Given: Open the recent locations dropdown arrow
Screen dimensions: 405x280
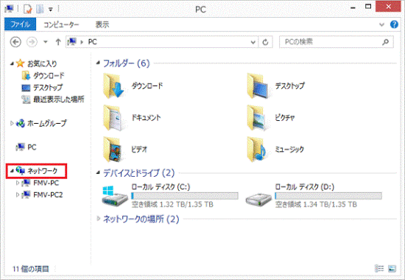Looking at the screenshot, I should pos(46,41).
